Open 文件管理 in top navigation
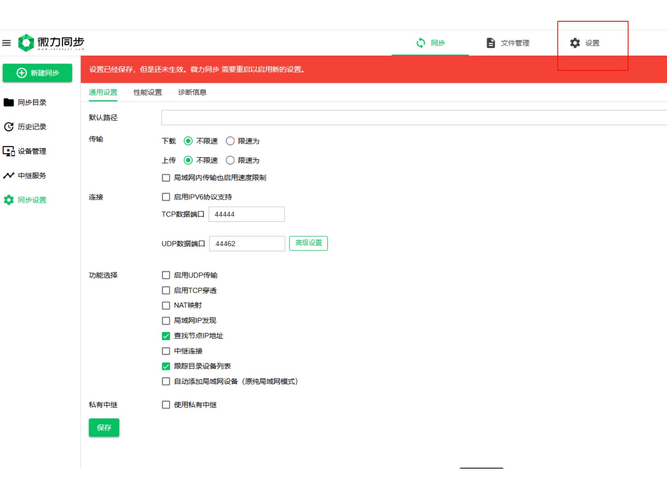This screenshot has height=490, width=667. 508,43
